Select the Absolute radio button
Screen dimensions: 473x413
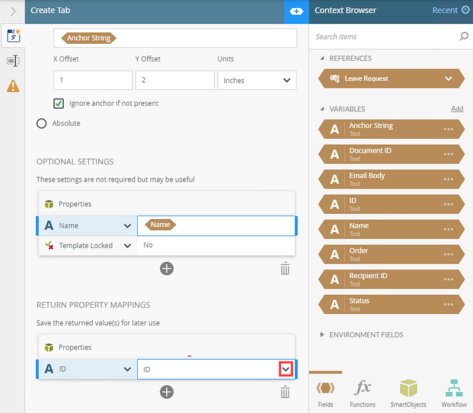pyautogui.click(x=41, y=123)
